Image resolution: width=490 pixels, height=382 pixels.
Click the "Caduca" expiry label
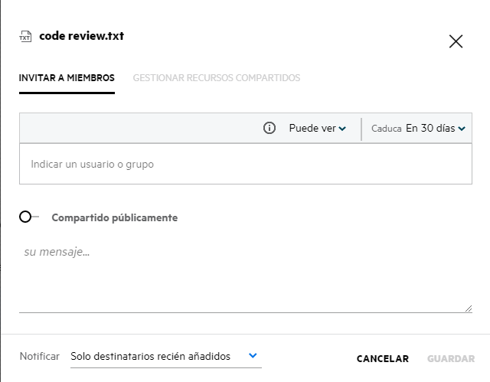386,129
